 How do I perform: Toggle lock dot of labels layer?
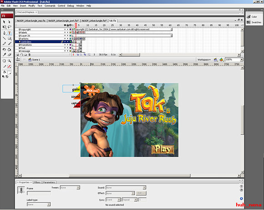tap(68, 33)
